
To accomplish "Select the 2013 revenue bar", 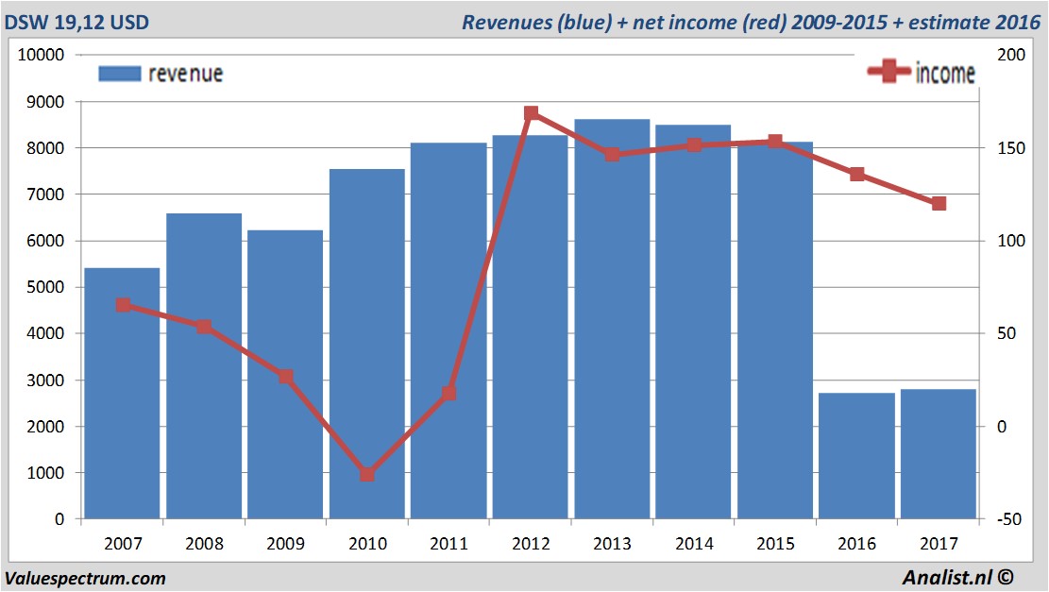I will pyautogui.click(x=612, y=319).
